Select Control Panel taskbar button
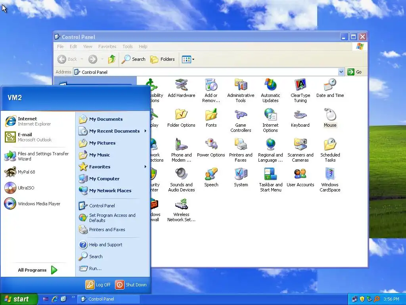Viewport: 406px width, 305px height. point(109,299)
